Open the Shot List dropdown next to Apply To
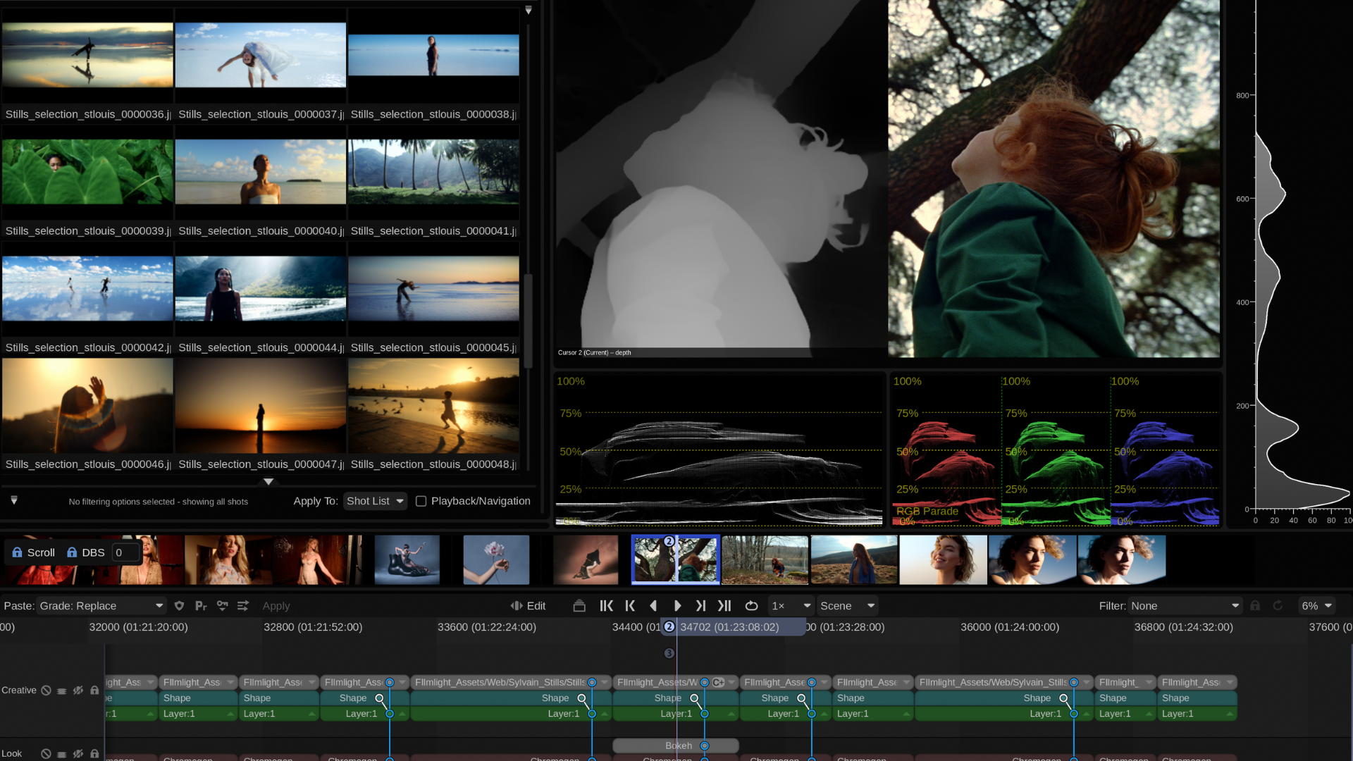Image resolution: width=1353 pixels, height=761 pixels. 374,501
